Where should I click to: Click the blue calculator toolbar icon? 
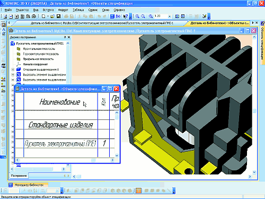112,16
